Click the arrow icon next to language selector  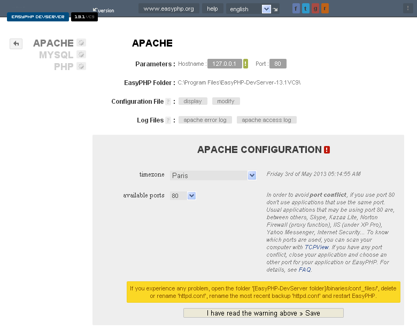[275, 9]
